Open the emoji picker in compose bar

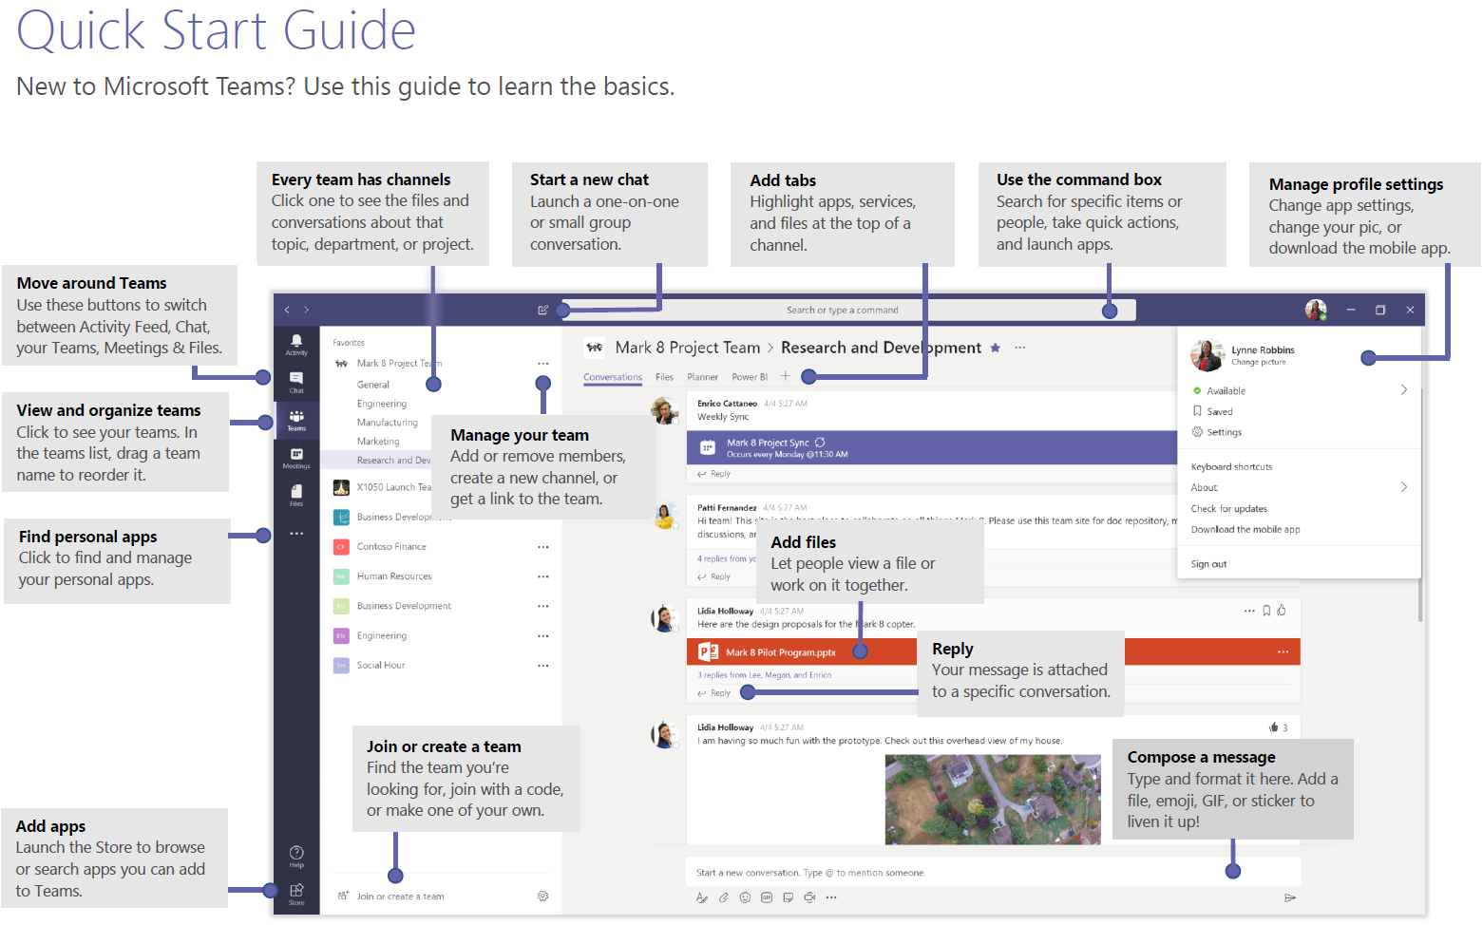745,897
